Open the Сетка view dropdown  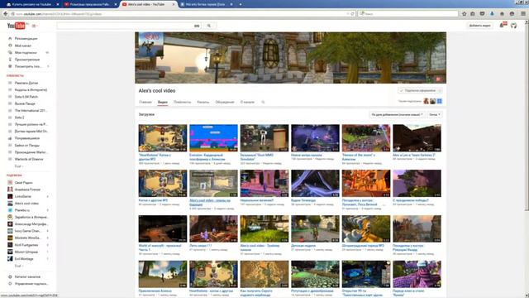pyautogui.click(x=435, y=115)
